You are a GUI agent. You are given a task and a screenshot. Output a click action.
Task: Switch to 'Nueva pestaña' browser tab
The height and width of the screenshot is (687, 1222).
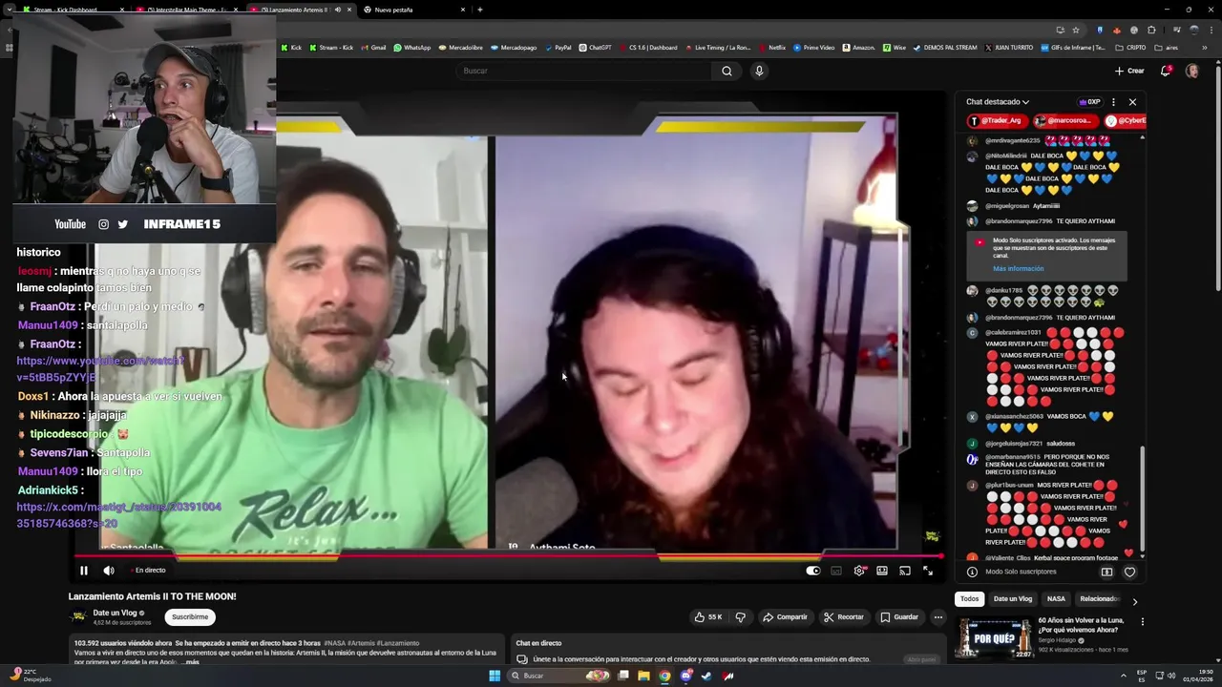coord(412,10)
